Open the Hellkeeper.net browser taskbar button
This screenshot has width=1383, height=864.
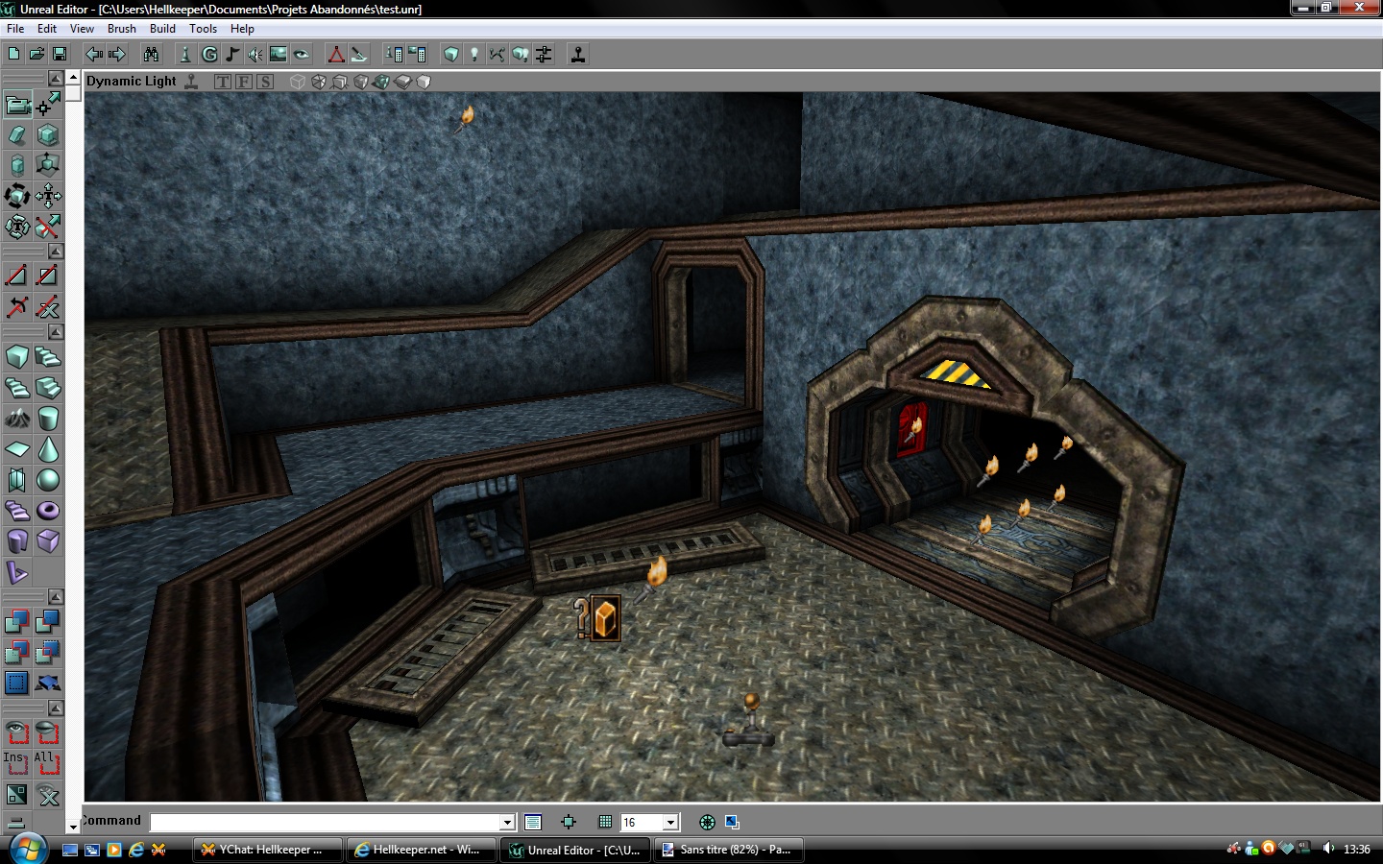point(418,850)
